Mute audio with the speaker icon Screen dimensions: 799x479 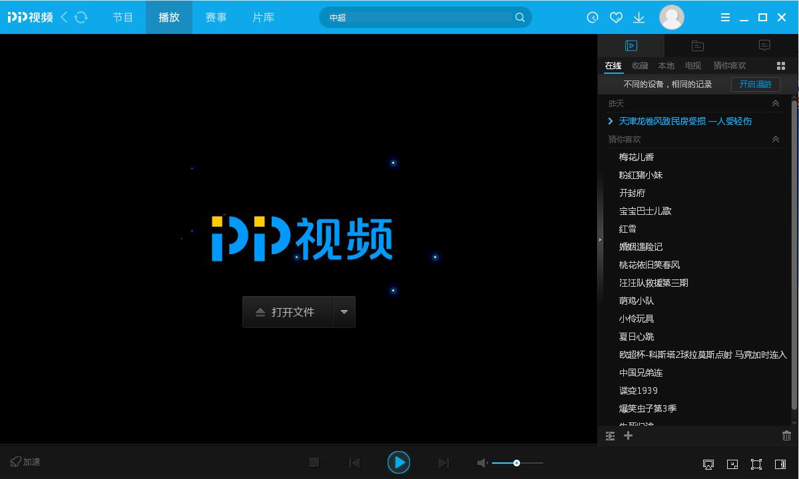(482, 462)
